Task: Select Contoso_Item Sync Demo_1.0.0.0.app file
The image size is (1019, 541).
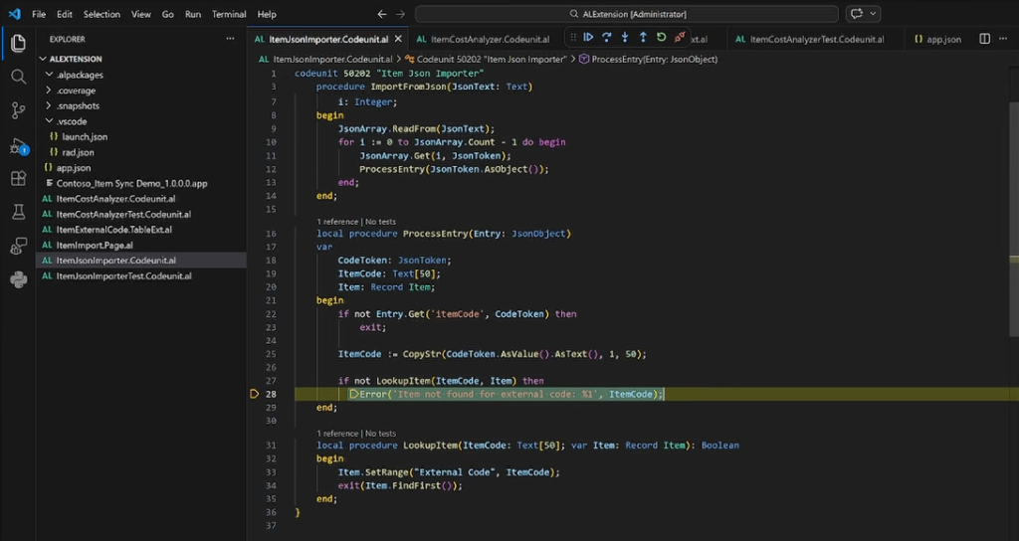Action: point(132,183)
